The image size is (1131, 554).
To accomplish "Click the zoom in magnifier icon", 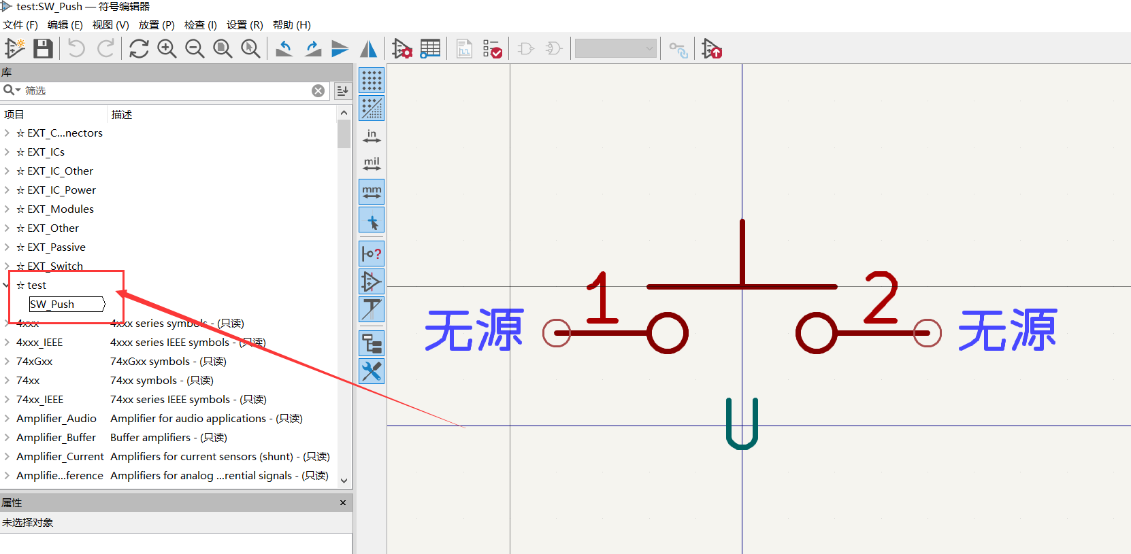I will coord(167,49).
